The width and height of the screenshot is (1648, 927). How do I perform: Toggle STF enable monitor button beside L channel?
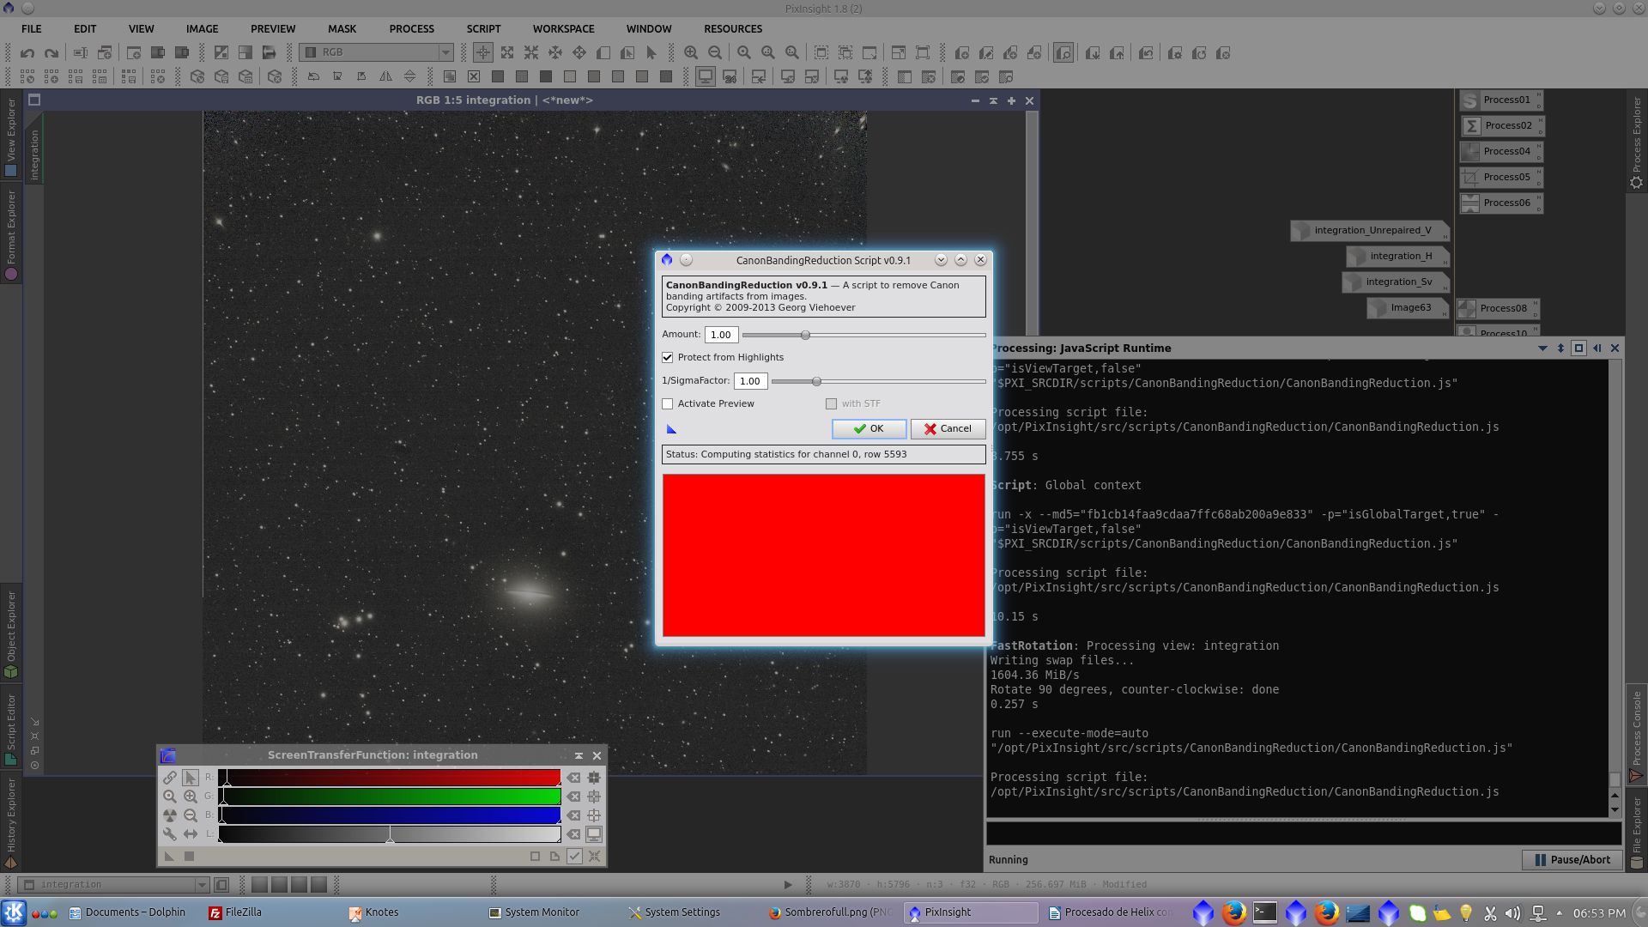(x=594, y=834)
